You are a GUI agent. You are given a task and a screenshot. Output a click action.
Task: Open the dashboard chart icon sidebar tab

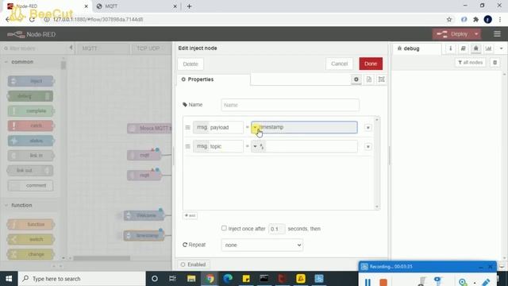[x=488, y=48]
